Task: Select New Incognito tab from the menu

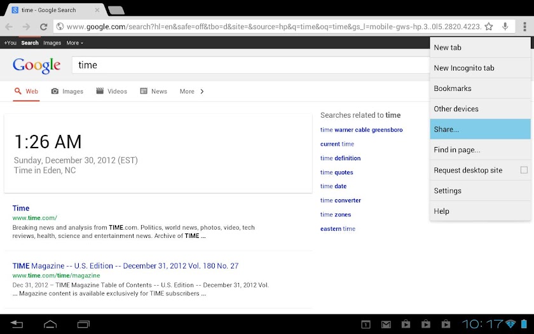Action: (x=480, y=68)
